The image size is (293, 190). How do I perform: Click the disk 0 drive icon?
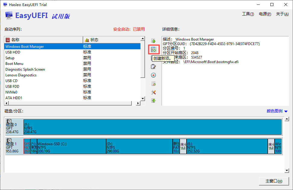(x=9, y=121)
